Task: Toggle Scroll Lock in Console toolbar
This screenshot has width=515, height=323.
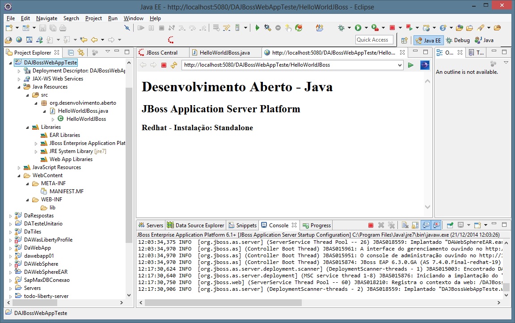Action: click(x=416, y=225)
